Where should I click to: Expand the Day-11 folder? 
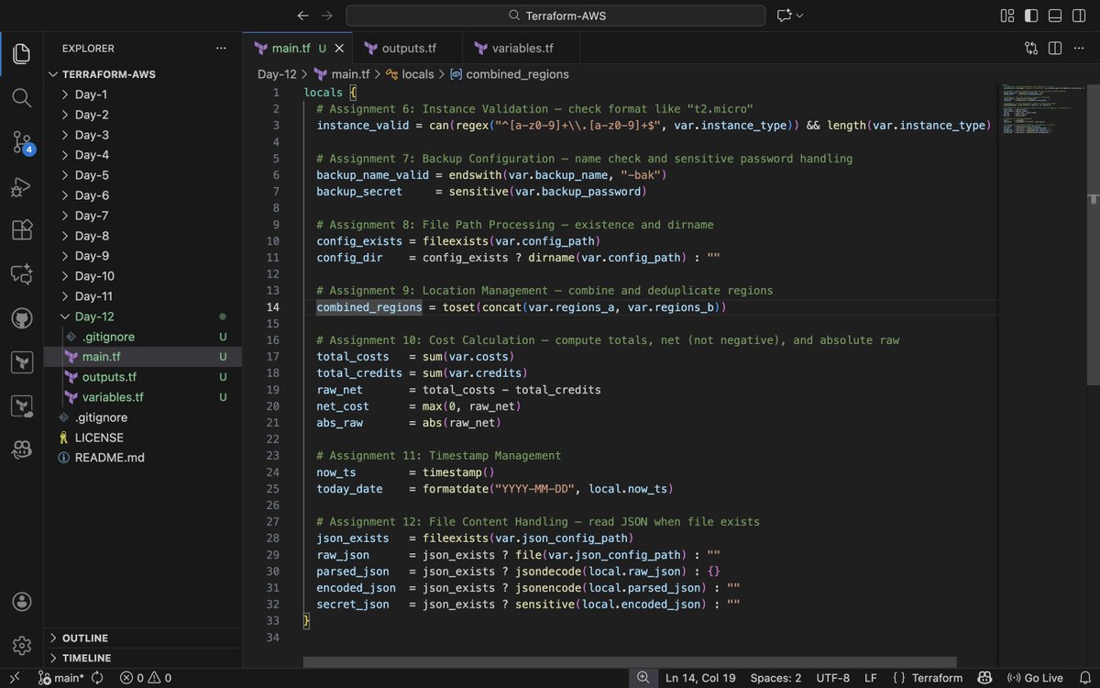coord(143,296)
